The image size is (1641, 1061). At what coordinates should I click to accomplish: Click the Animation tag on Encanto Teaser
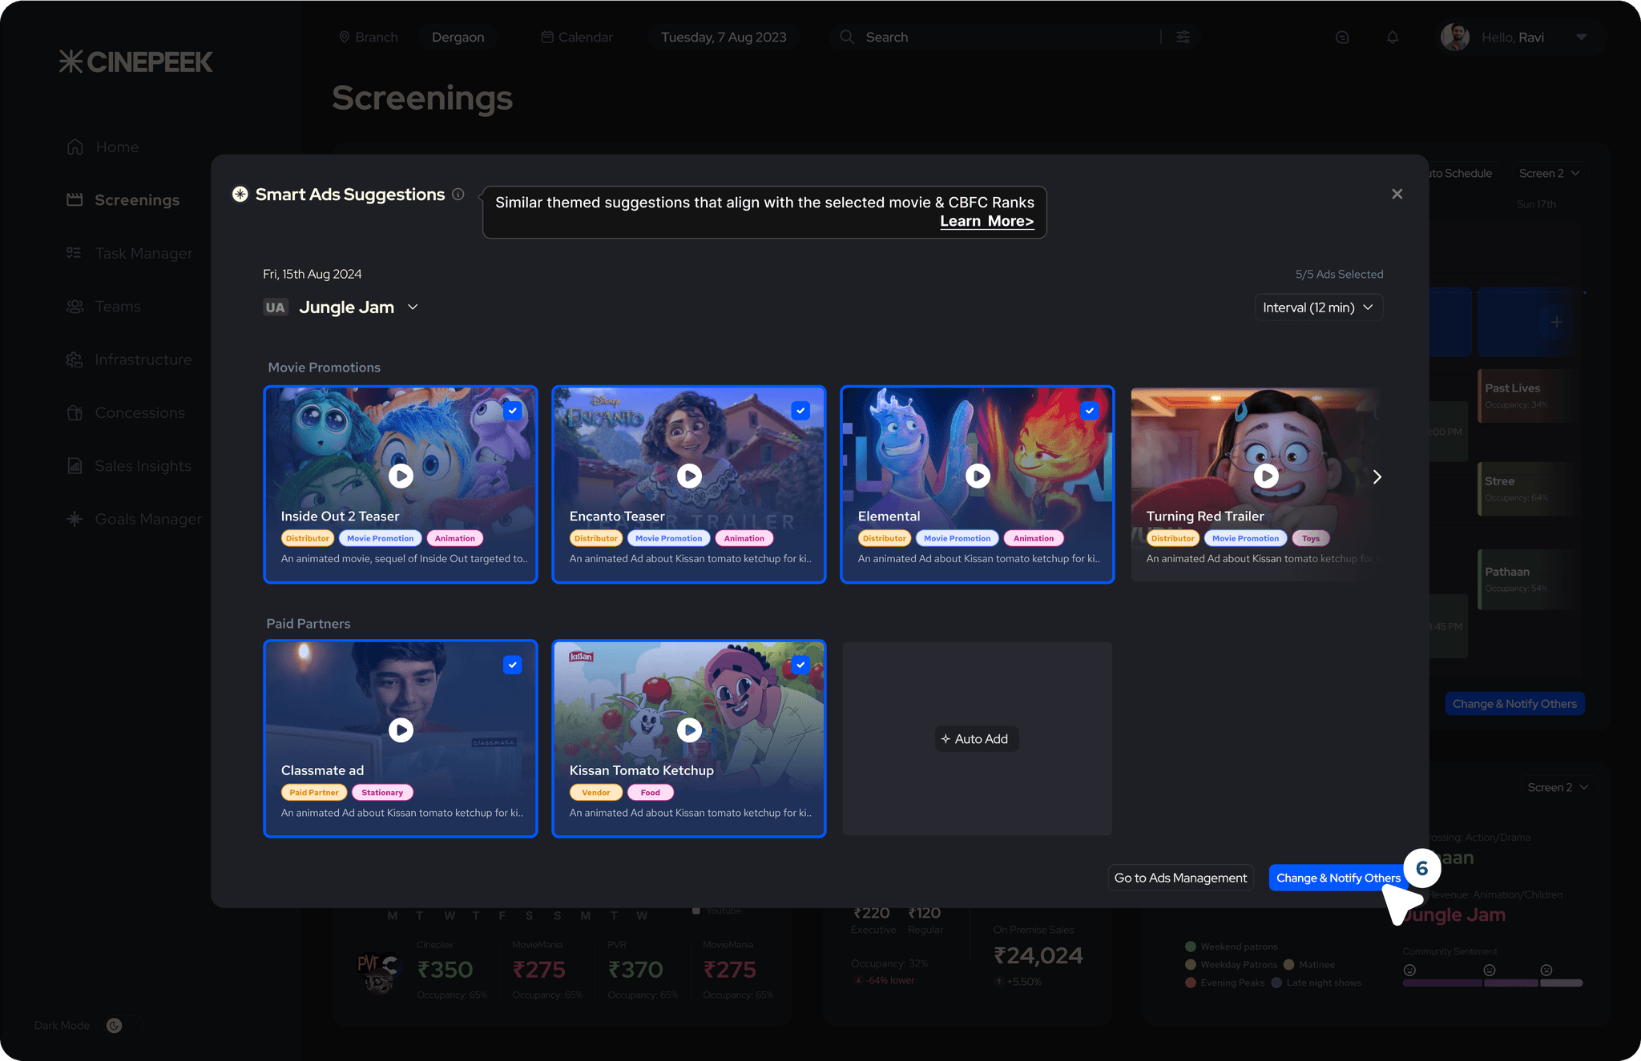pyautogui.click(x=744, y=538)
